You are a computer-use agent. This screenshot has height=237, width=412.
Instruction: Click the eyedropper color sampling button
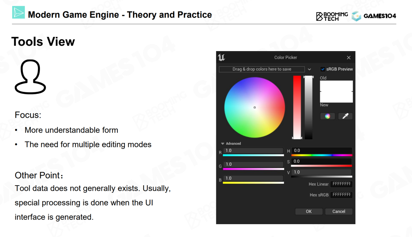[x=345, y=116]
